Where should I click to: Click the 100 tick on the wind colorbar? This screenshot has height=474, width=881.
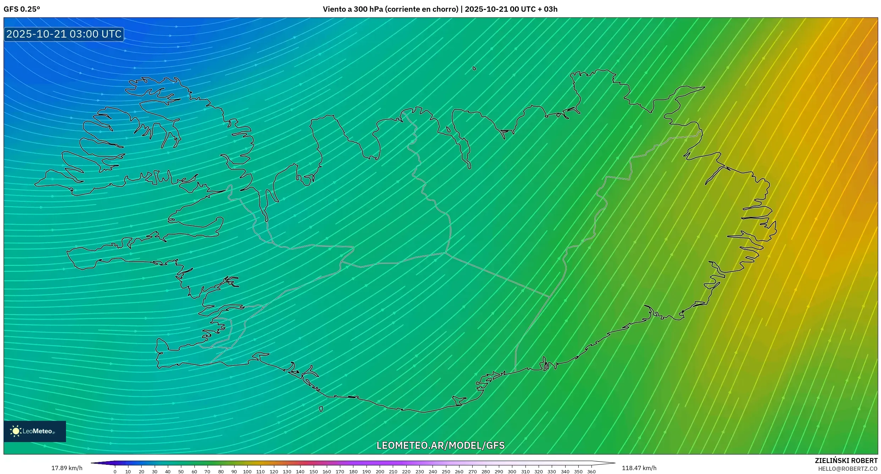coord(247,472)
